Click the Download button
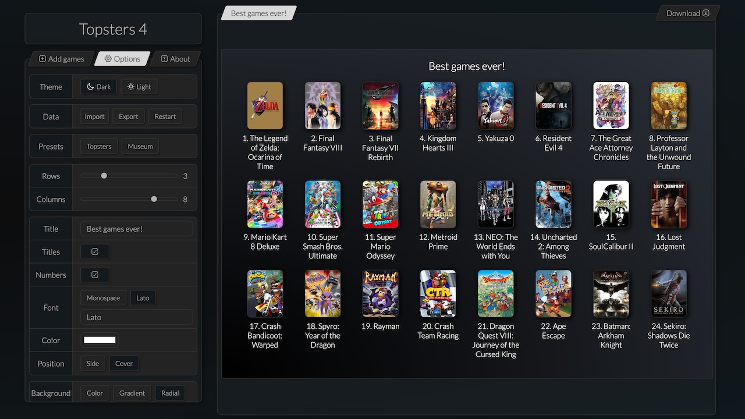The width and height of the screenshot is (745, 419). point(688,13)
